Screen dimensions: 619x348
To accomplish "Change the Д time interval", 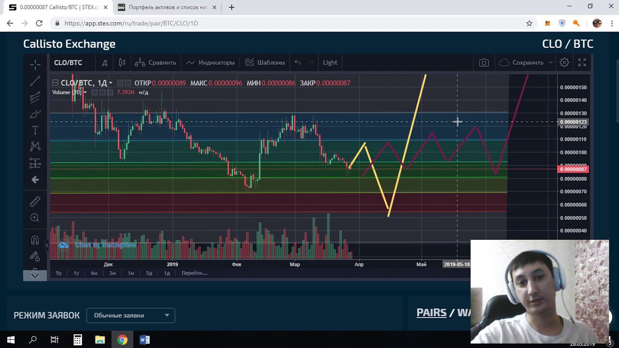I will click(x=104, y=62).
